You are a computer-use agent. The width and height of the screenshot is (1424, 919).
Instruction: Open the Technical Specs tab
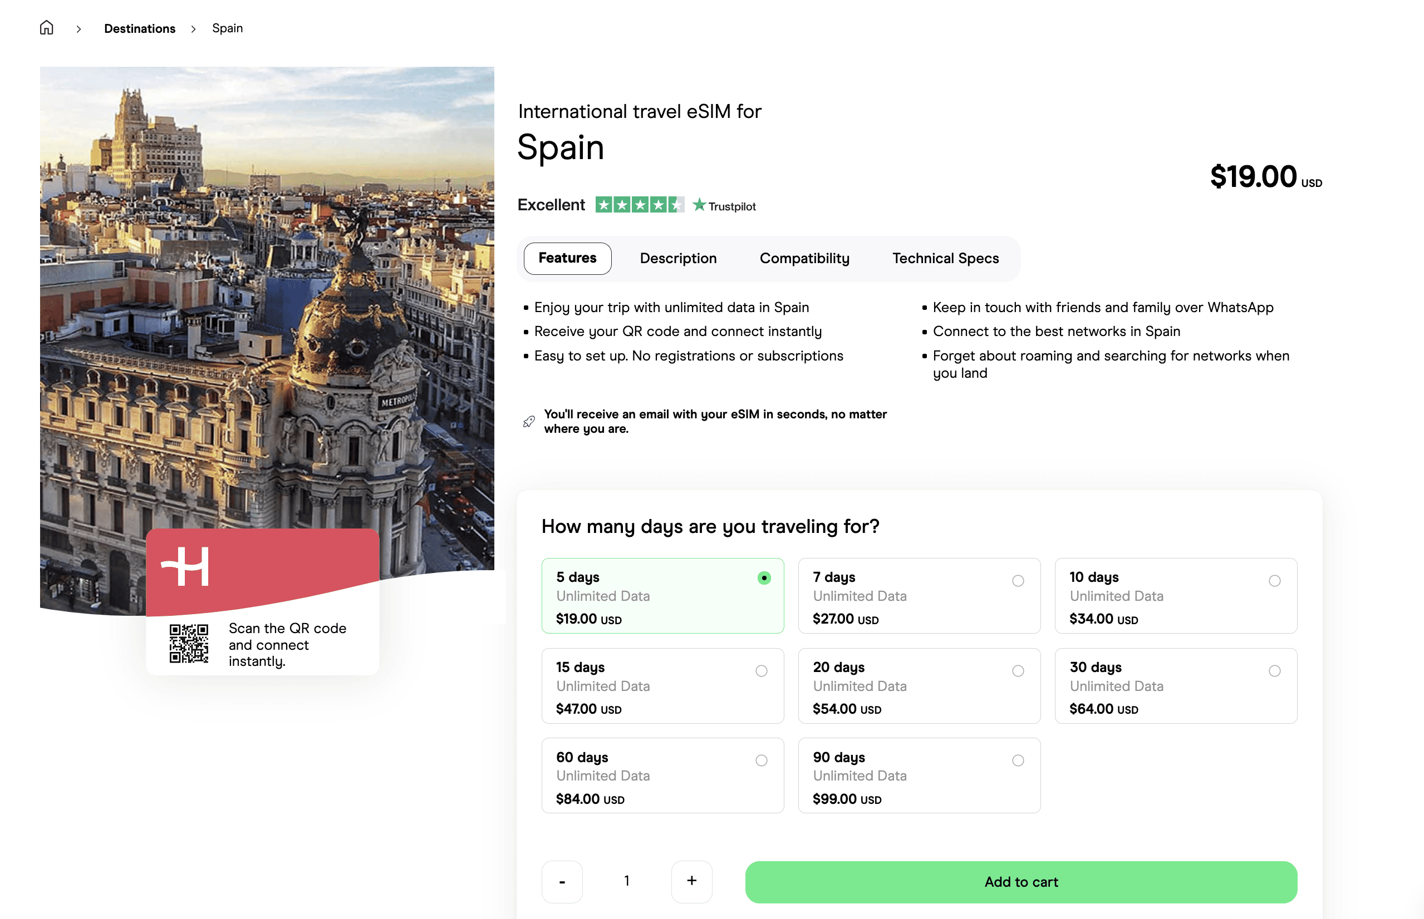[945, 258]
